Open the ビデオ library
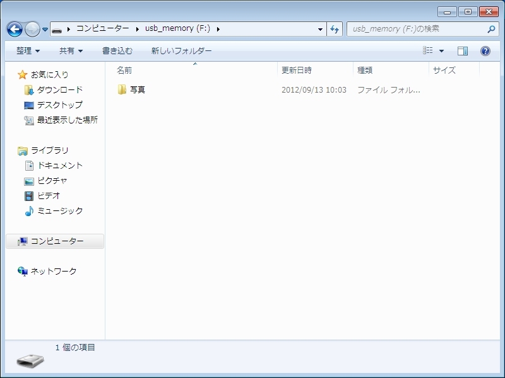The height and width of the screenshot is (378, 505). coord(49,195)
